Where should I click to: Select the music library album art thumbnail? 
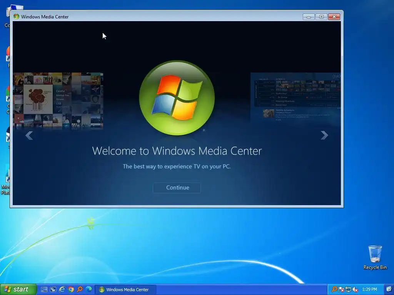[x=58, y=101]
